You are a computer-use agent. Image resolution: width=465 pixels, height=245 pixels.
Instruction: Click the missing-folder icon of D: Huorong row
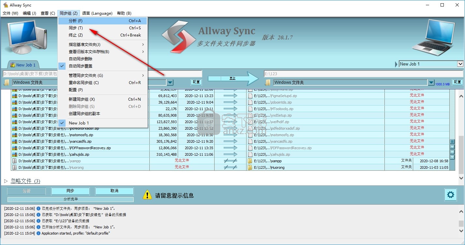point(14,167)
